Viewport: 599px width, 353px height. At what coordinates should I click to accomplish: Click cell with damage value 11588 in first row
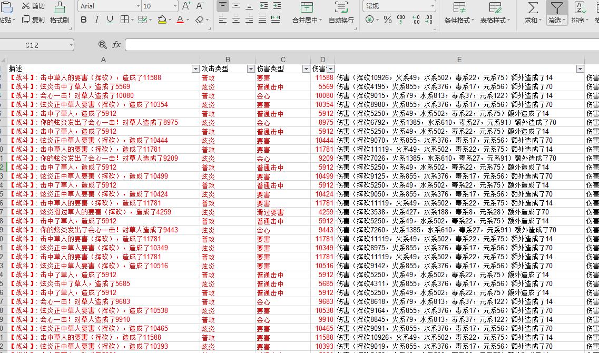tap(322, 77)
